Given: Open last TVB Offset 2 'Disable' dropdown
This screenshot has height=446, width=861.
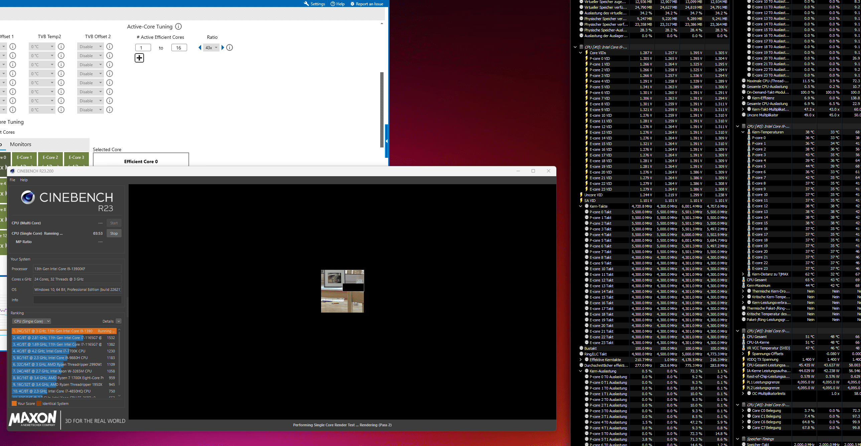Looking at the screenshot, I should click(x=90, y=110).
